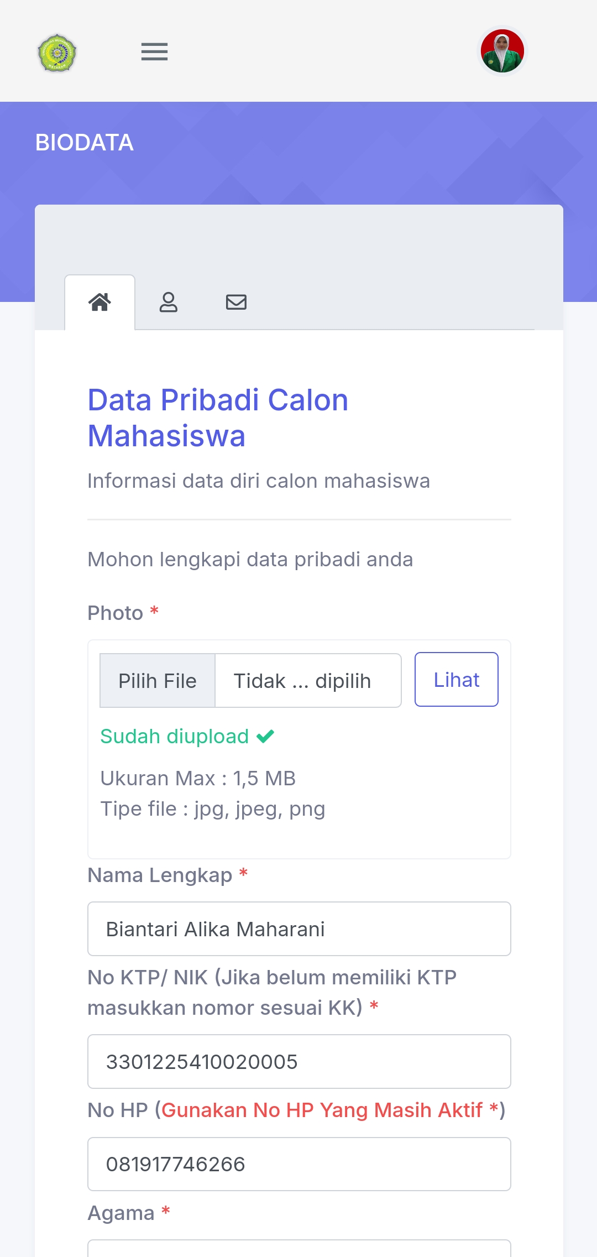Focus the Nama Lengkap text field
The image size is (597, 1257).
pyautogui.click(x=299, y=929)
